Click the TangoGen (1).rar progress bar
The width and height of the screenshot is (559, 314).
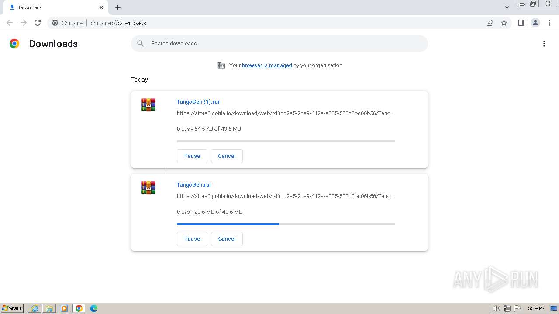coord(286,141)
